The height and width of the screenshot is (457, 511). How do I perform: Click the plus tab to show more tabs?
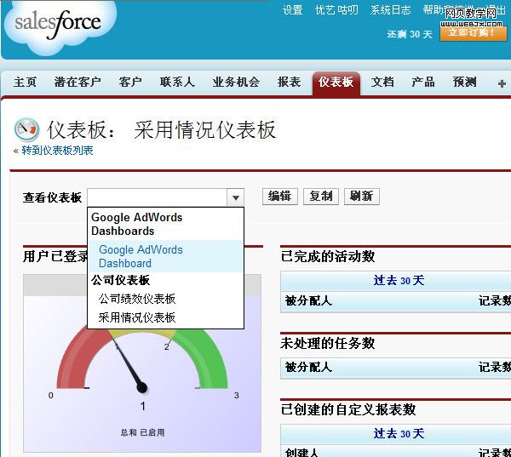click(502, 83)
